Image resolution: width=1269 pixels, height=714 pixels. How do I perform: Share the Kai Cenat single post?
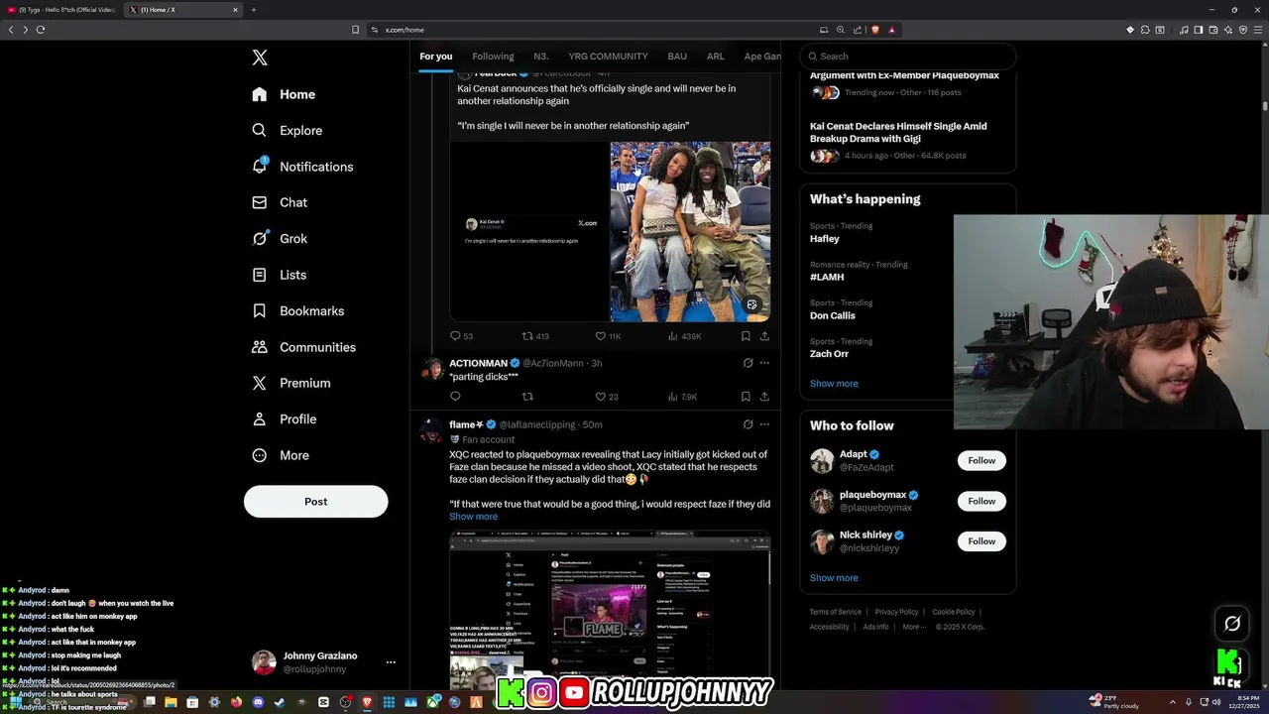[764, 336]
